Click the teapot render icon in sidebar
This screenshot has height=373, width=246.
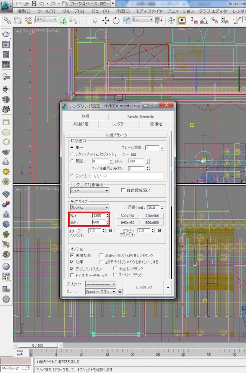click(x=6, y=34)
